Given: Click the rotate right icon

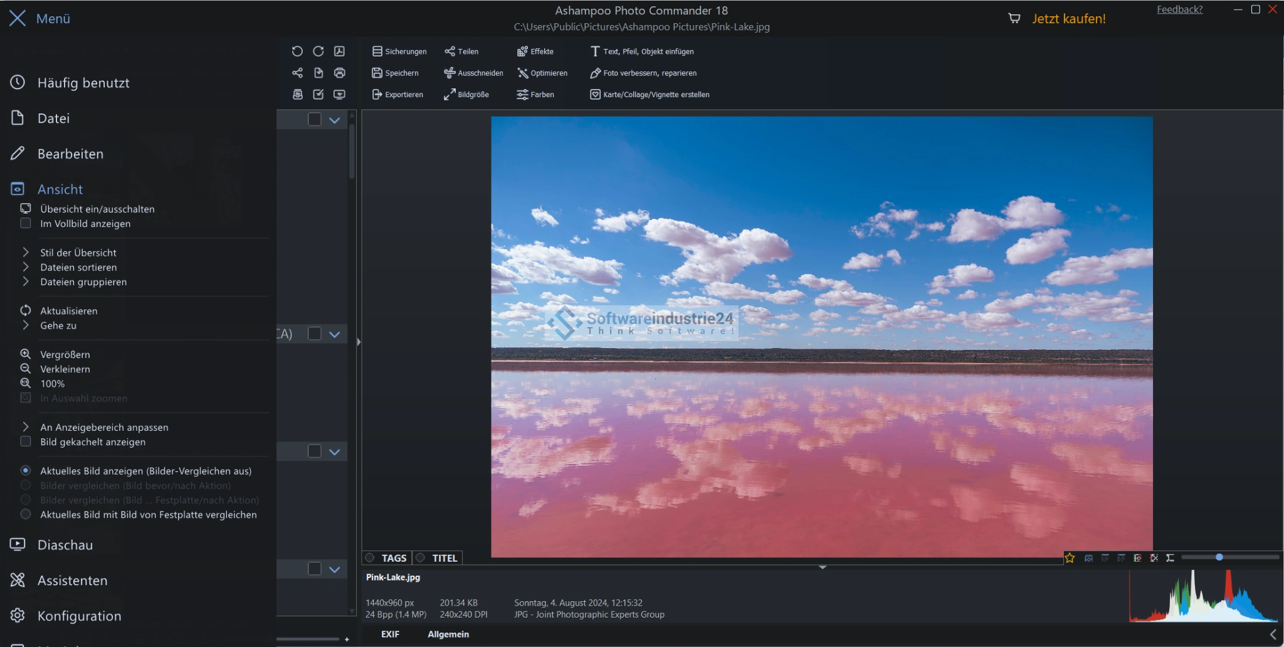Looking at the screenshot, I should 318,51.
